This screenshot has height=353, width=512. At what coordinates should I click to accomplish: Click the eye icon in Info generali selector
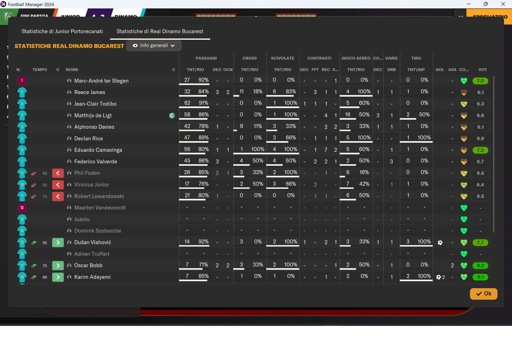(135, 45)
